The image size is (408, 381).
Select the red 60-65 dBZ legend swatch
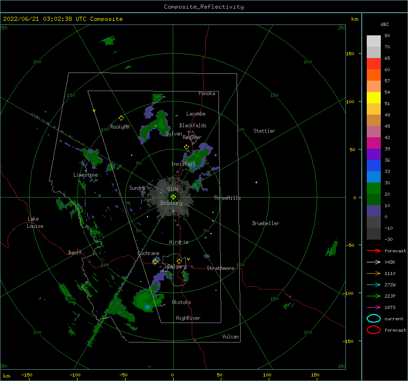coord(374,64)
